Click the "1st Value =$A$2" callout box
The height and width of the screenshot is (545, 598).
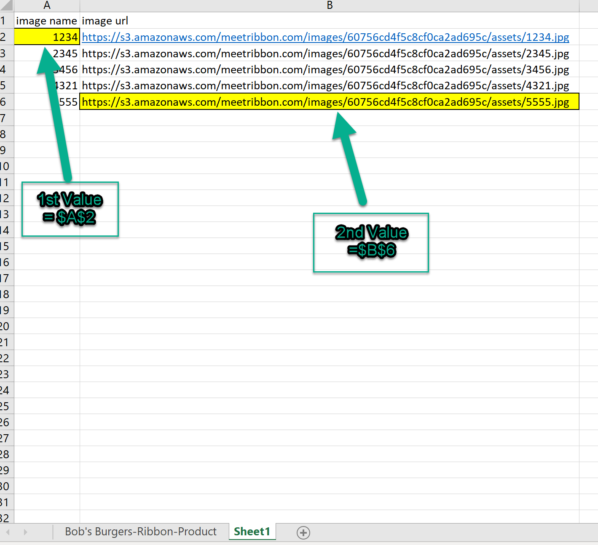[x=70, y=209]
